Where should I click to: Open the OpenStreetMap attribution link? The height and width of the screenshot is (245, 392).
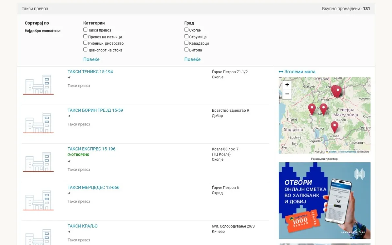click(348, 152)
